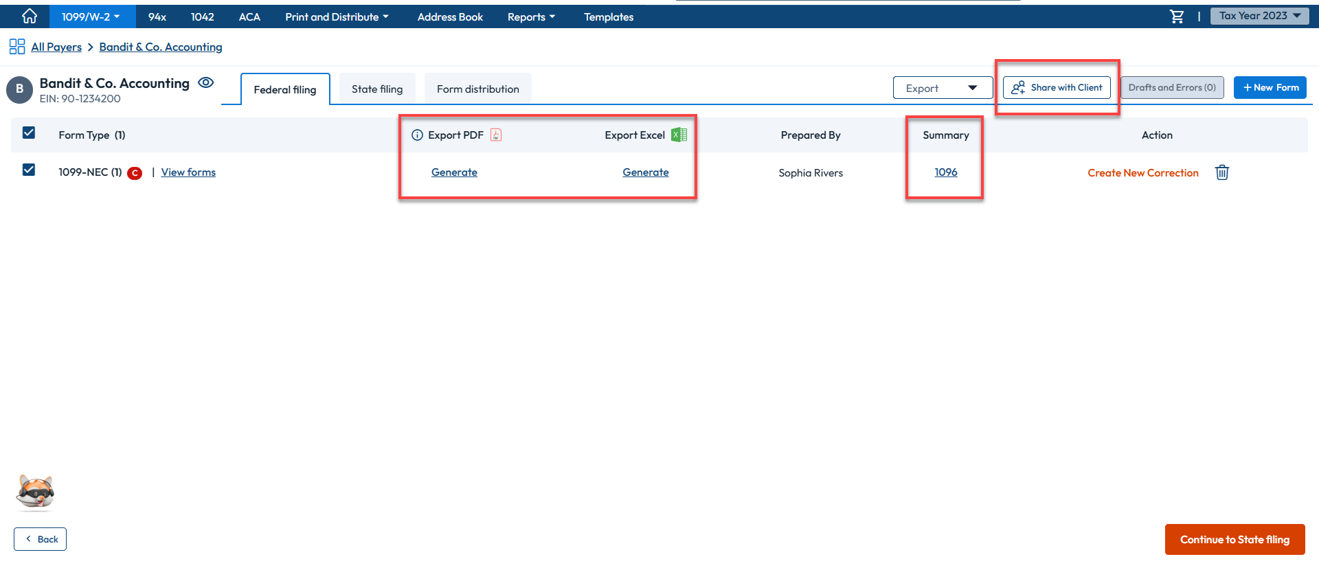The height and width of the screenshot is (570, 1319).
Task: Click the Action column header
Action: click(1157, 135)
